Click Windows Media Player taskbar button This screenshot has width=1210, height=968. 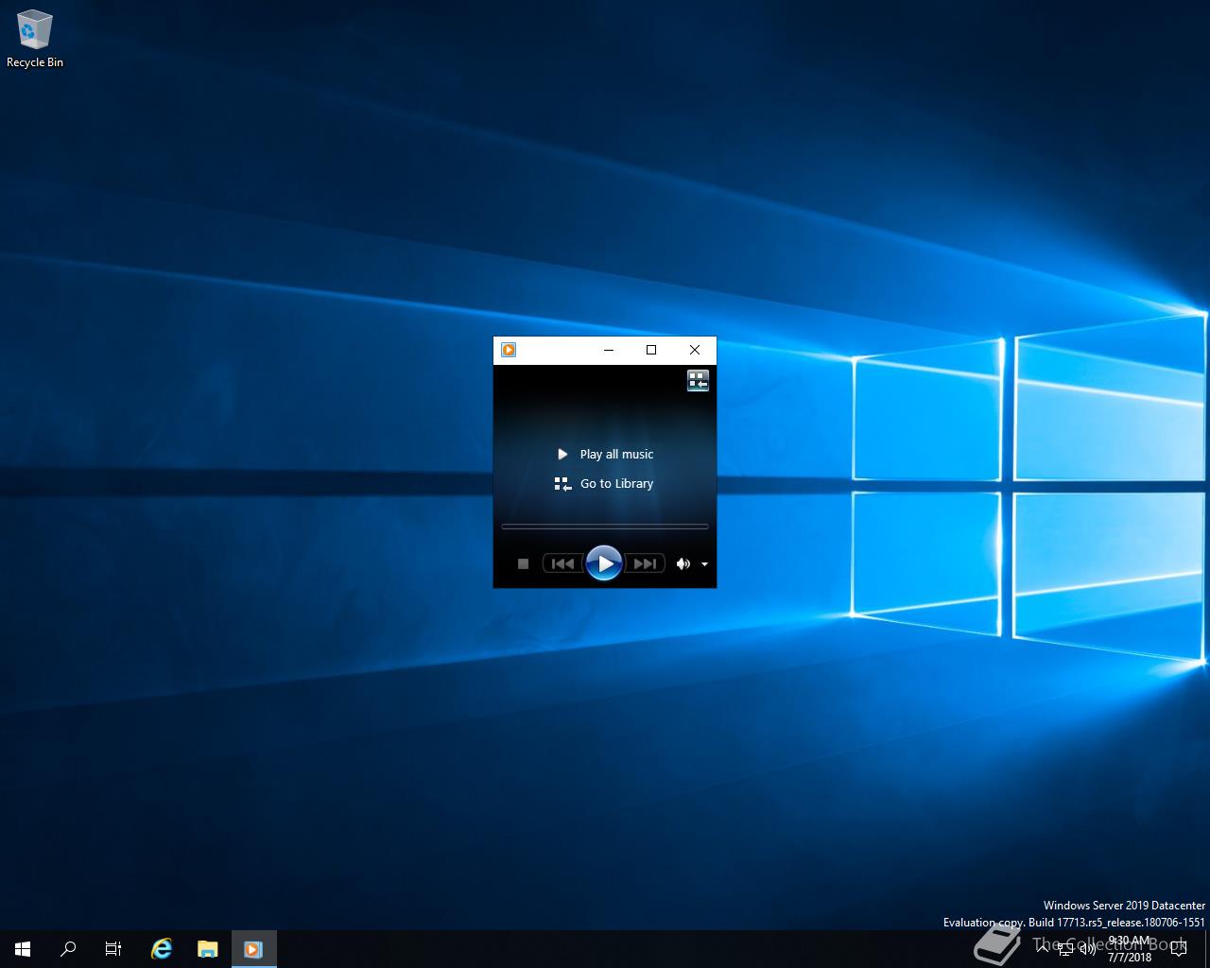tap(253, 949)
